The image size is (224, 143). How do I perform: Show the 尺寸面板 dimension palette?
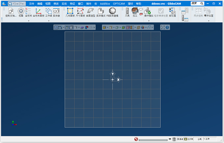coord(80,13)
